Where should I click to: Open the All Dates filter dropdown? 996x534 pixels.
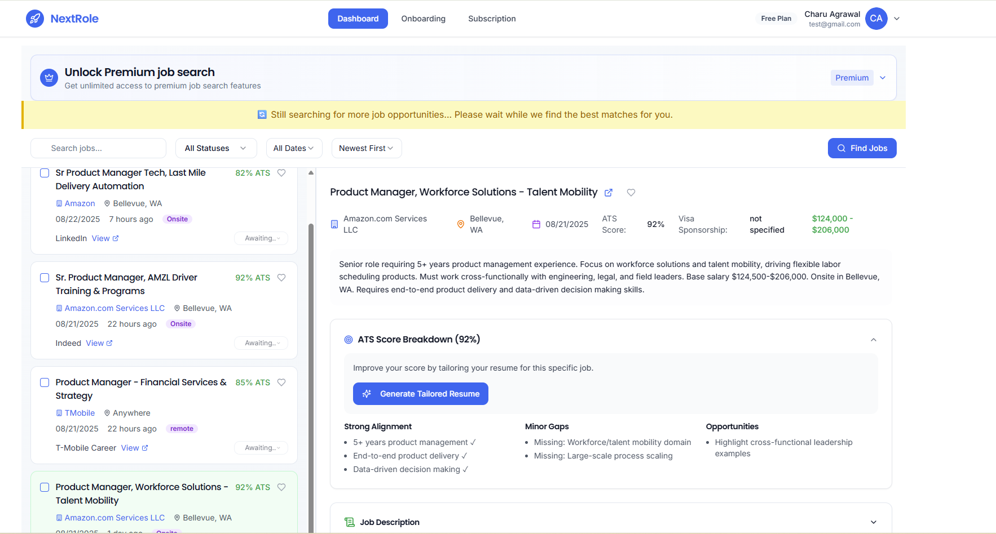(x=294, y=148)
